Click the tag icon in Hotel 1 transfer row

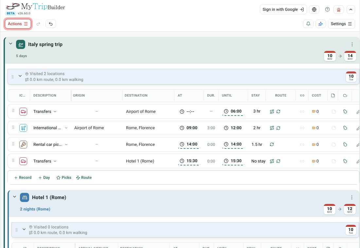[345, 161]
